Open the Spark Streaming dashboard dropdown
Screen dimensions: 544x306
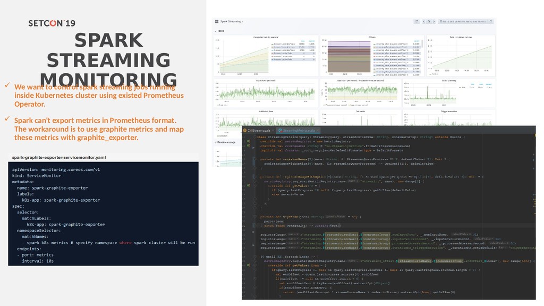(x=232, y=21)
